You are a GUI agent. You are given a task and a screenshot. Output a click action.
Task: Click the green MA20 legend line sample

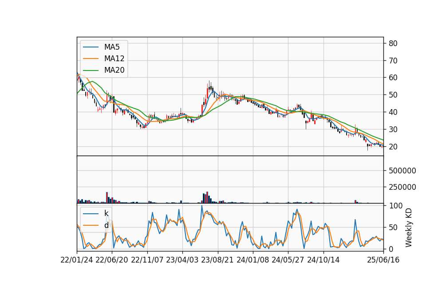pyautogui.click(x=91, y=71)
